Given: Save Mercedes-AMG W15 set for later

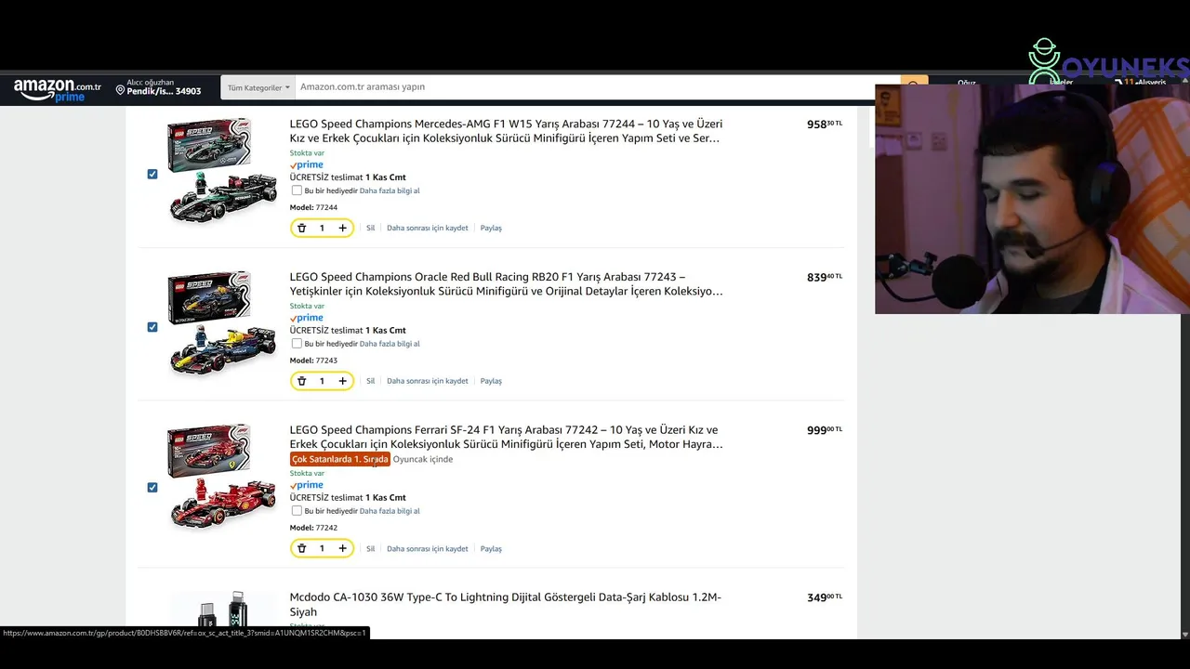Looking at the screenshot, I should (428, 228).
